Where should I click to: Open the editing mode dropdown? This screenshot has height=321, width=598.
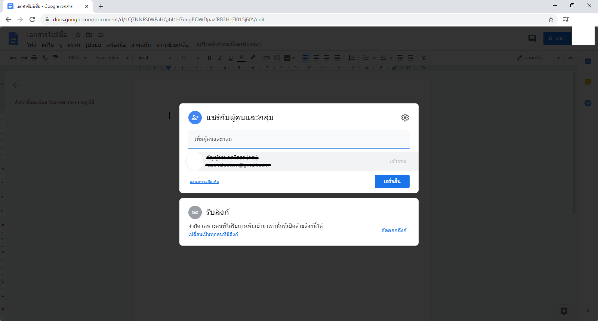tap(538, 58)
